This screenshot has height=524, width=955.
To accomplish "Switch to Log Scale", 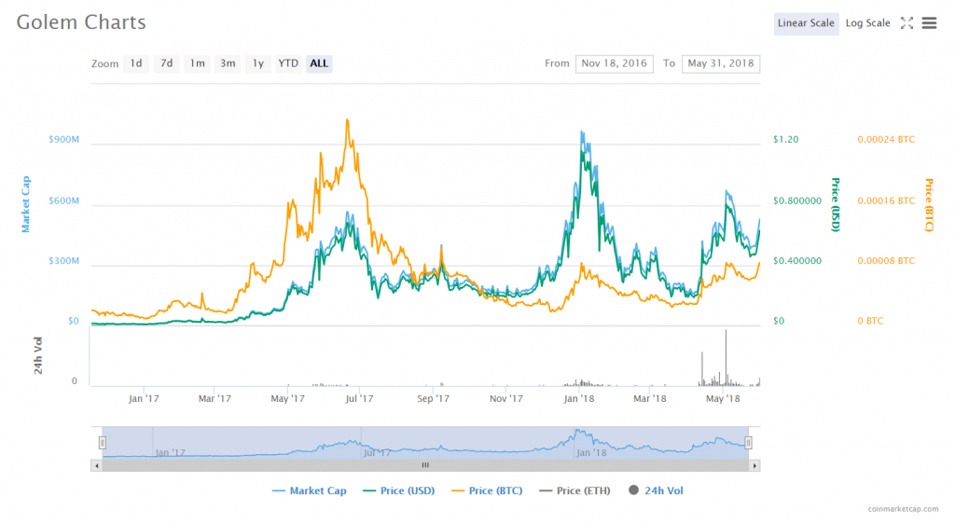I will pos(867,23).
